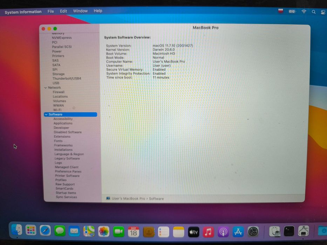
Task: Launch Maps from the Dock
Action: click(89, 231)
